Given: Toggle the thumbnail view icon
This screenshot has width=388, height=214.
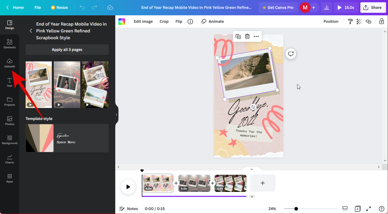Looking at the screenshot, I should [x=345, y=209].
